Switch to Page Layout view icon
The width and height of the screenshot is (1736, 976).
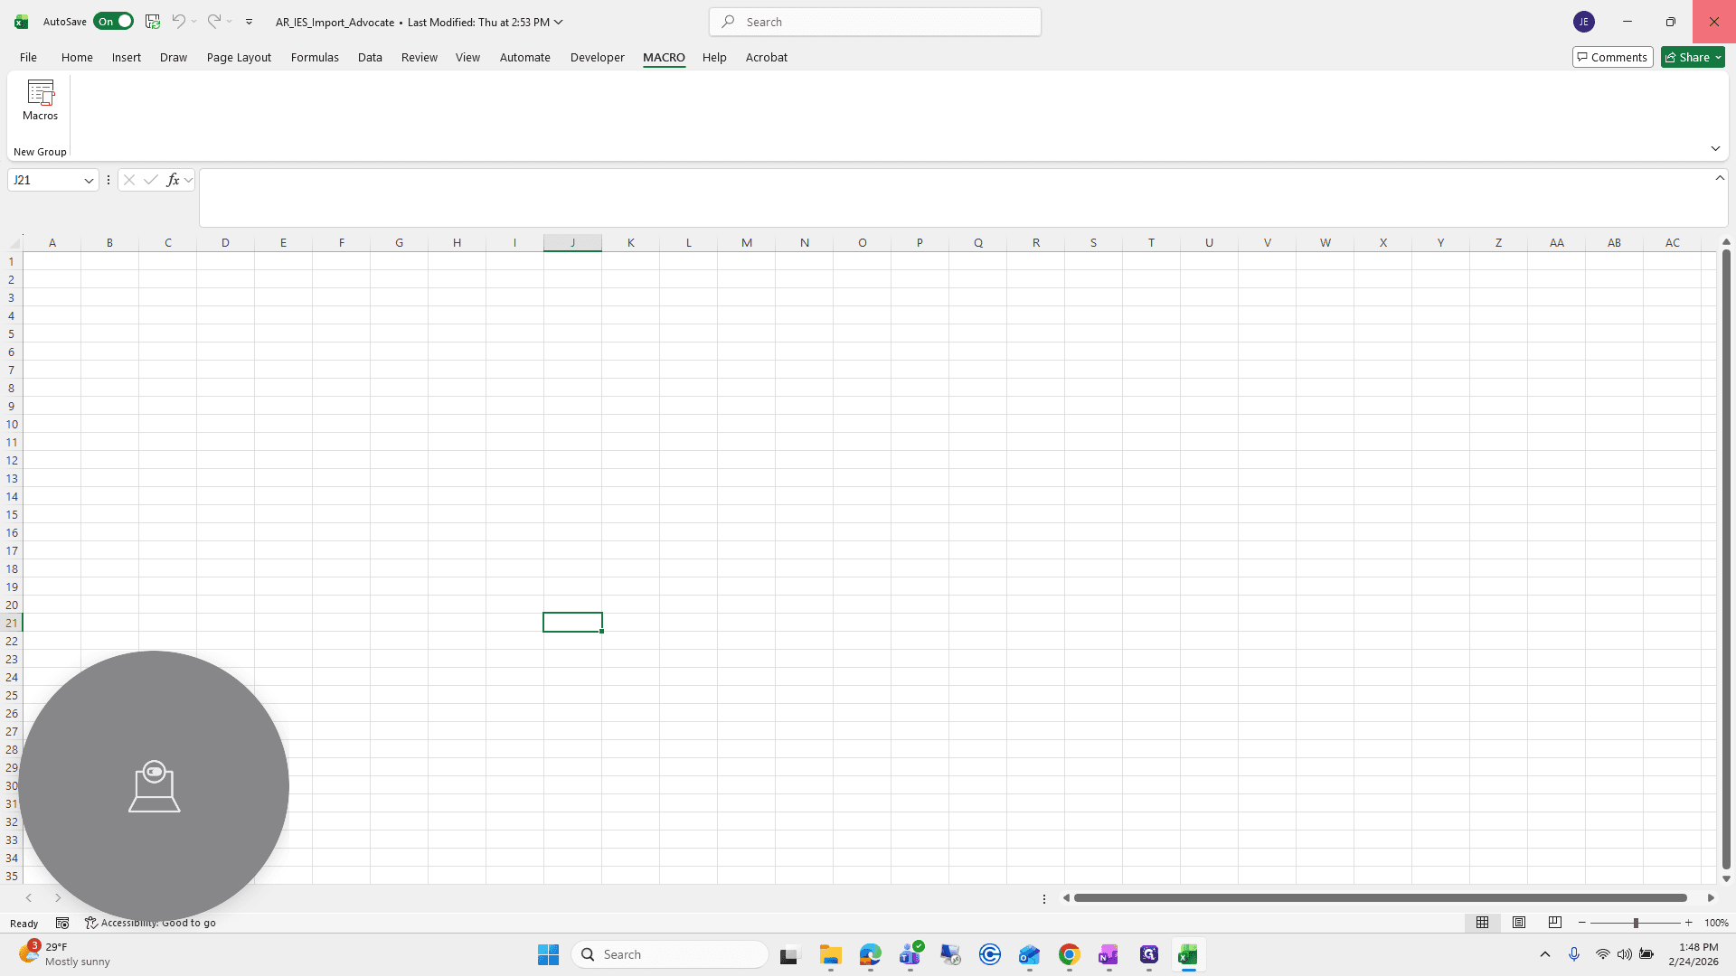(1519, 923)
